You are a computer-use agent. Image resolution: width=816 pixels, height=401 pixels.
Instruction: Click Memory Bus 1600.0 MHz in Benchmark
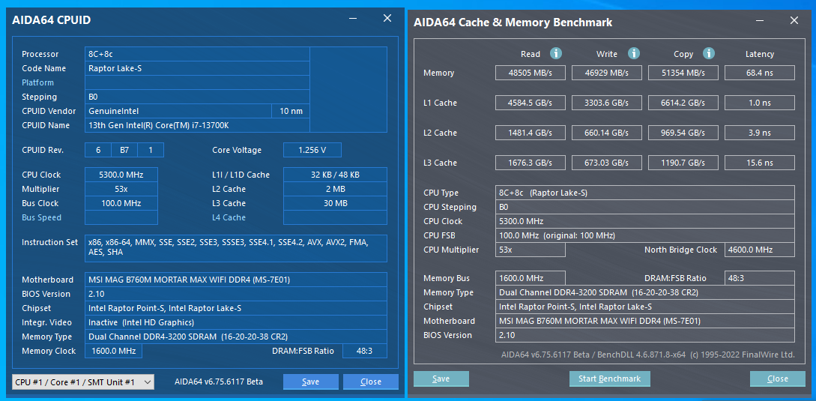531,278
